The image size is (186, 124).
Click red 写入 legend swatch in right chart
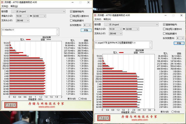121,53
